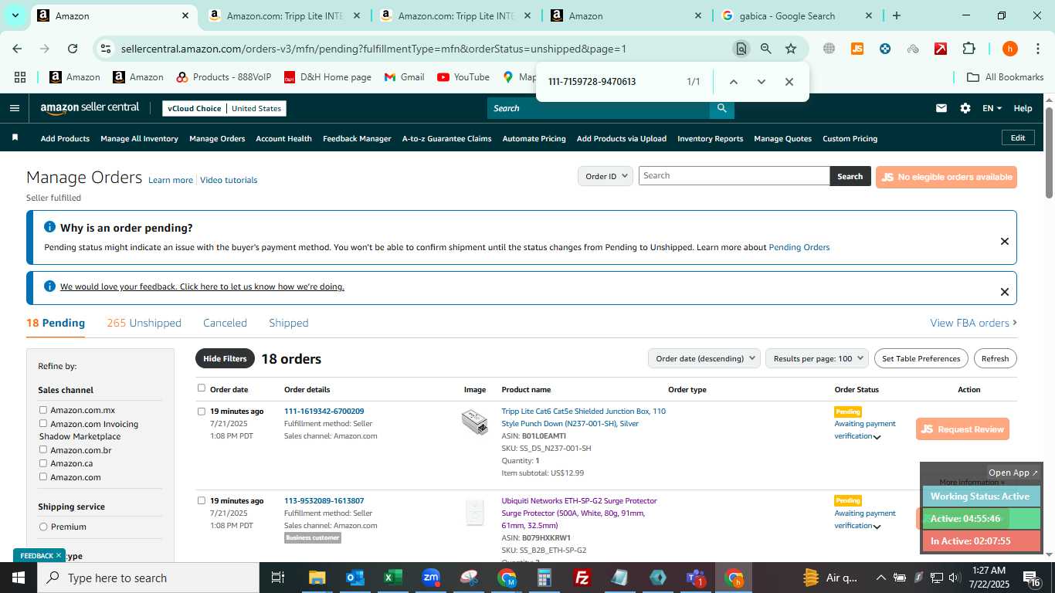Expand Awaiting payment verification for first order
1055x593 pixels.
[x=877, y=437]
